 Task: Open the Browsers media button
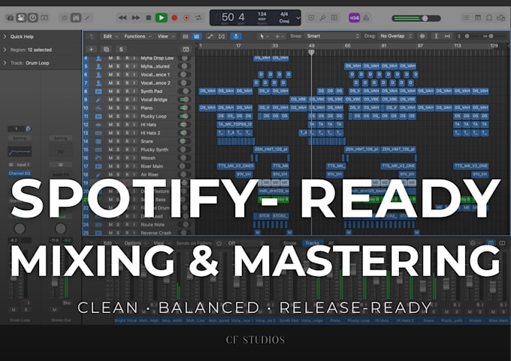click(500, 17)
